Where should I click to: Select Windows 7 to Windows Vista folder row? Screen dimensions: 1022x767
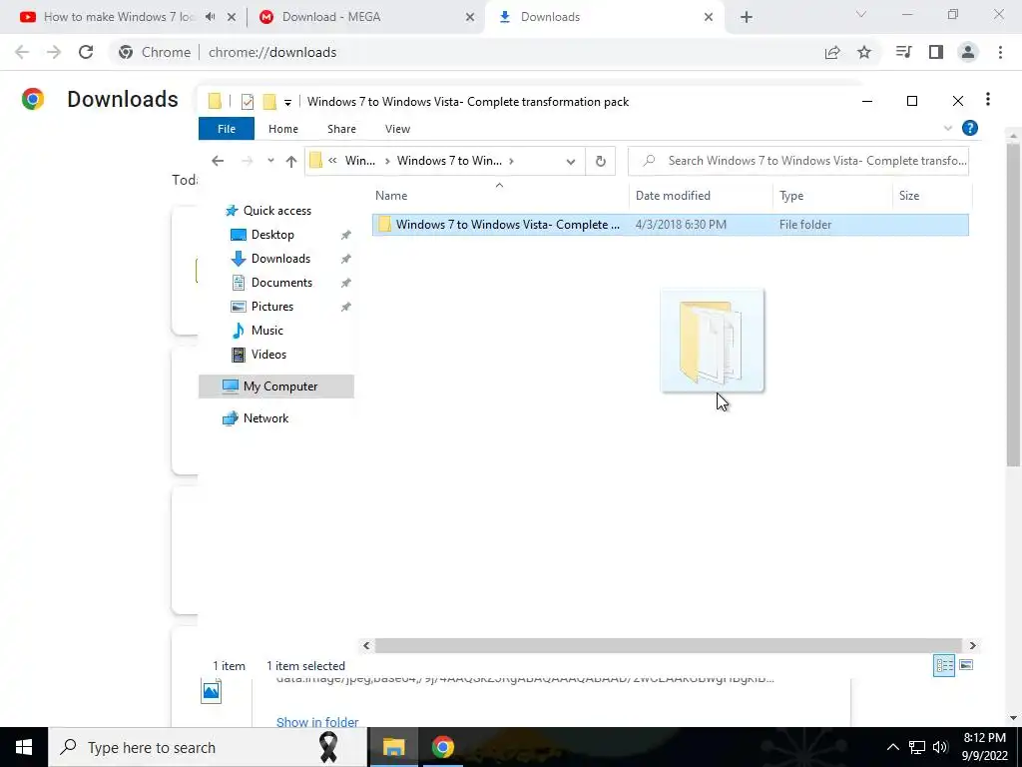point(670,225)
